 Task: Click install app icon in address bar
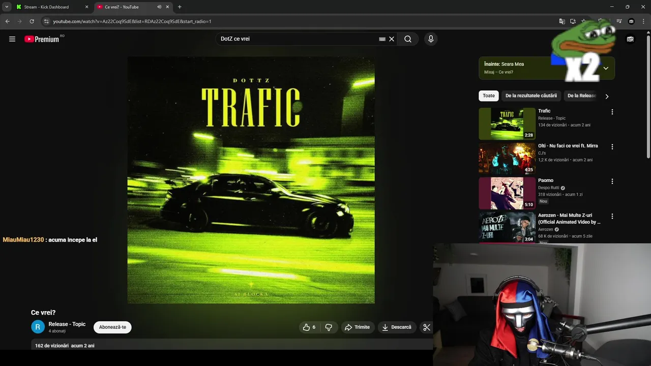(x=573, y=21)
